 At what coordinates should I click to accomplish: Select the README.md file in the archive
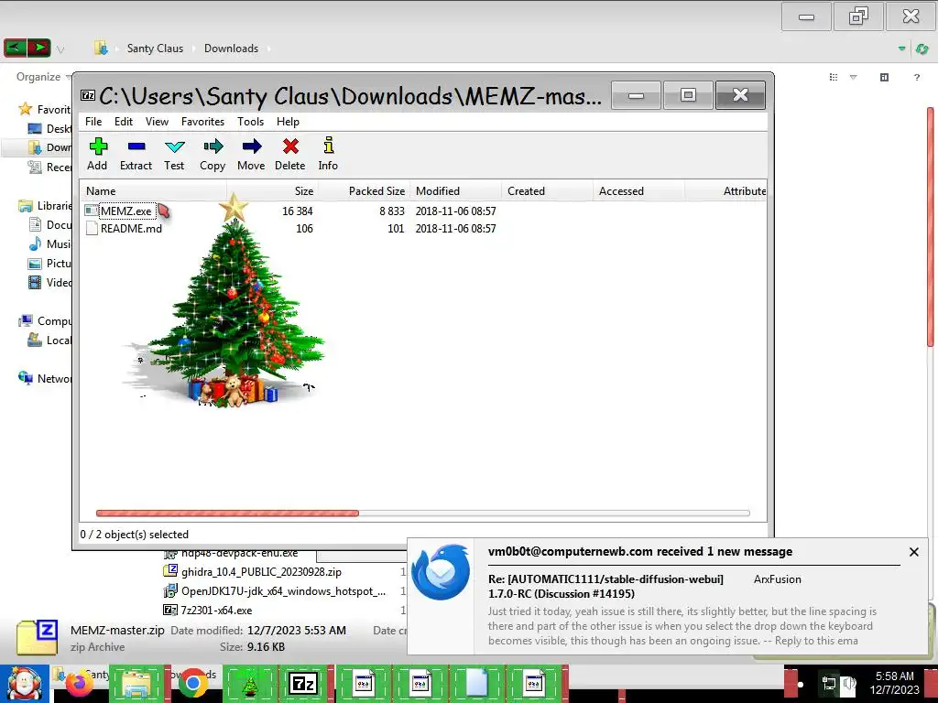click(x=131, y=228)
